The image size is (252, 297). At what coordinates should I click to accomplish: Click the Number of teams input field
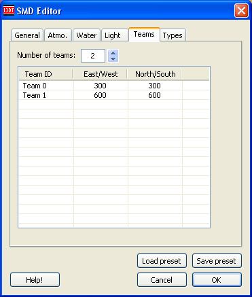(93, 56)
